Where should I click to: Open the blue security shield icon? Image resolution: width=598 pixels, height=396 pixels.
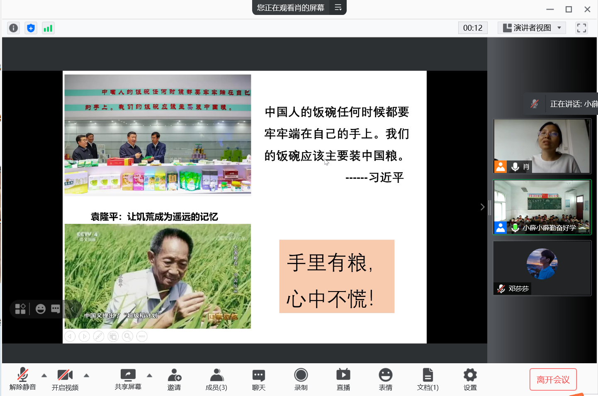click(31, 28)
